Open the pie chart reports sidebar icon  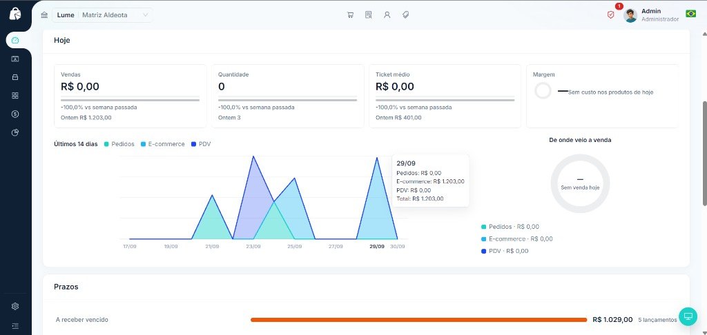[15, 132]
